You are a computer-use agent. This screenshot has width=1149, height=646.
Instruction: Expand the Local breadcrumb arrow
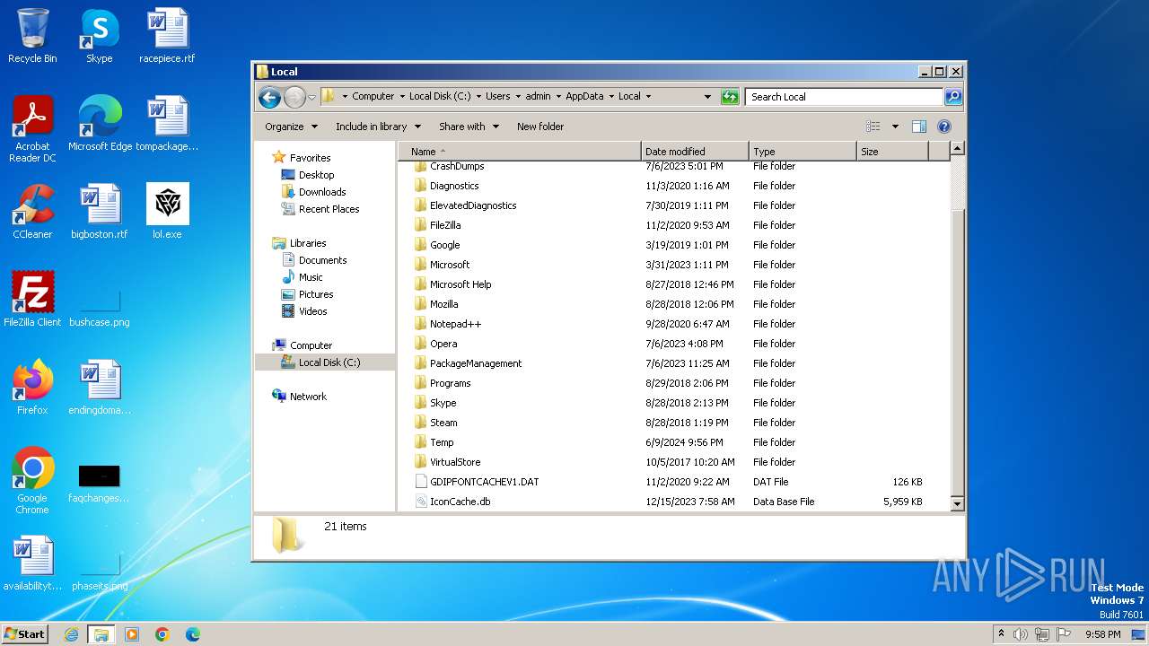click(648, 97)
